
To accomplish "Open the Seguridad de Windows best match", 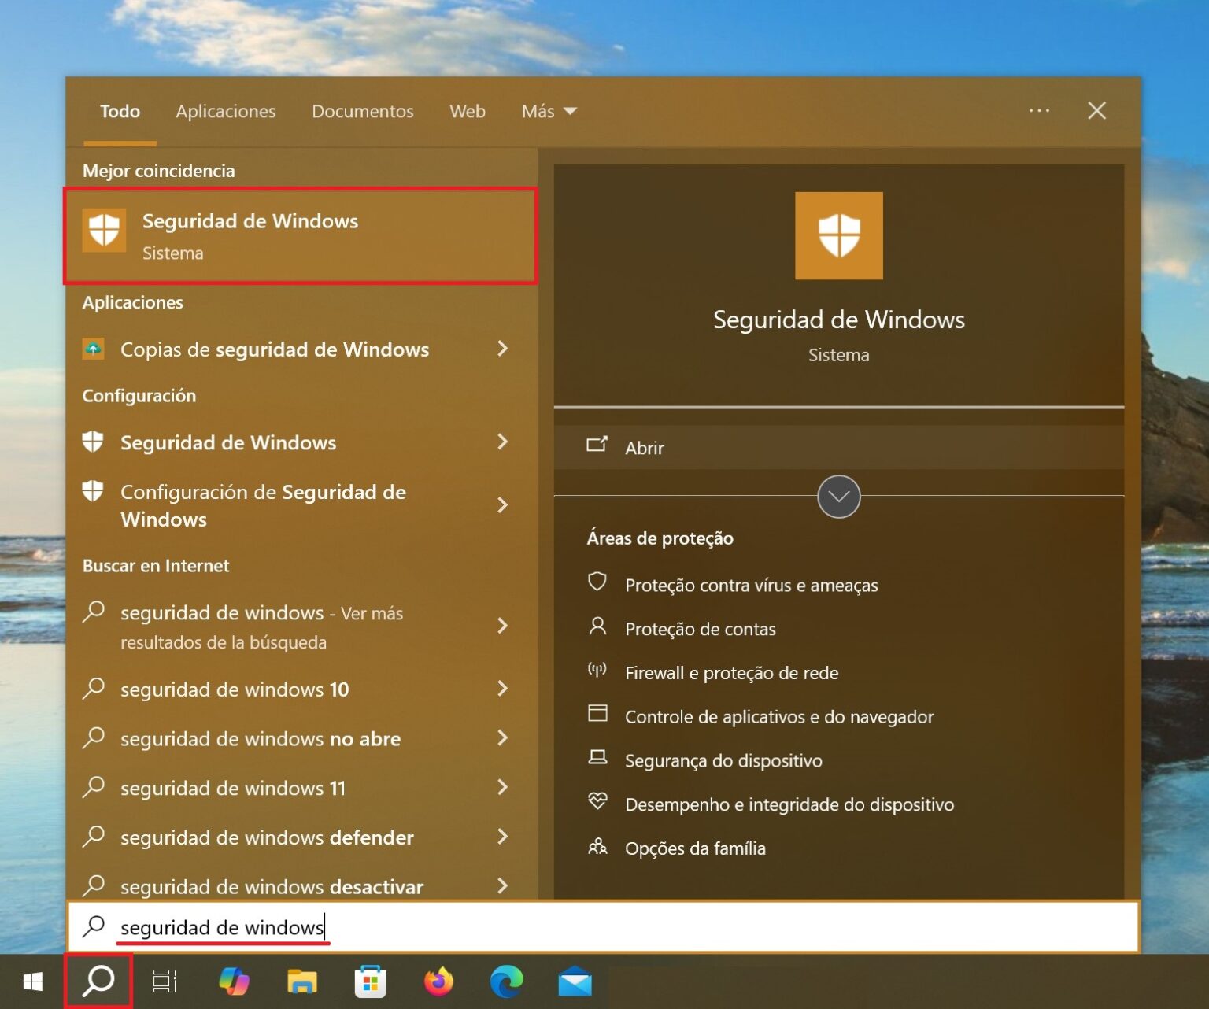I will pos(301,235).
